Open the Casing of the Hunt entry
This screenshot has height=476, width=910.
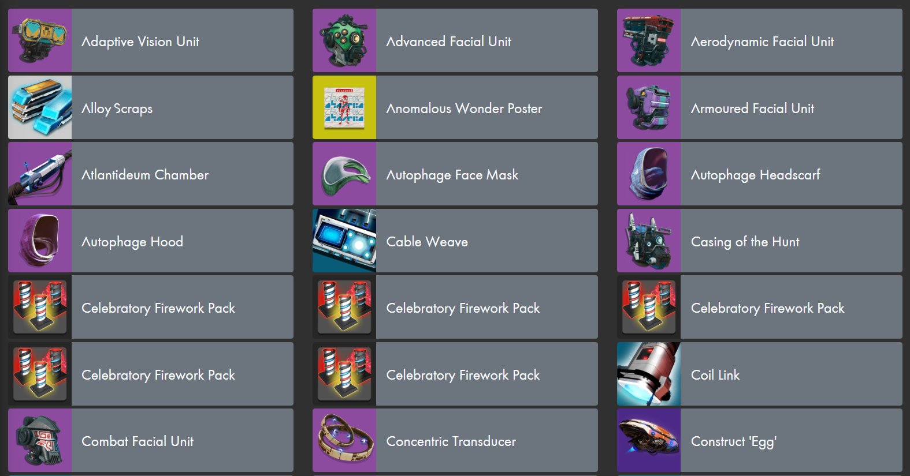tap(760, 241)
